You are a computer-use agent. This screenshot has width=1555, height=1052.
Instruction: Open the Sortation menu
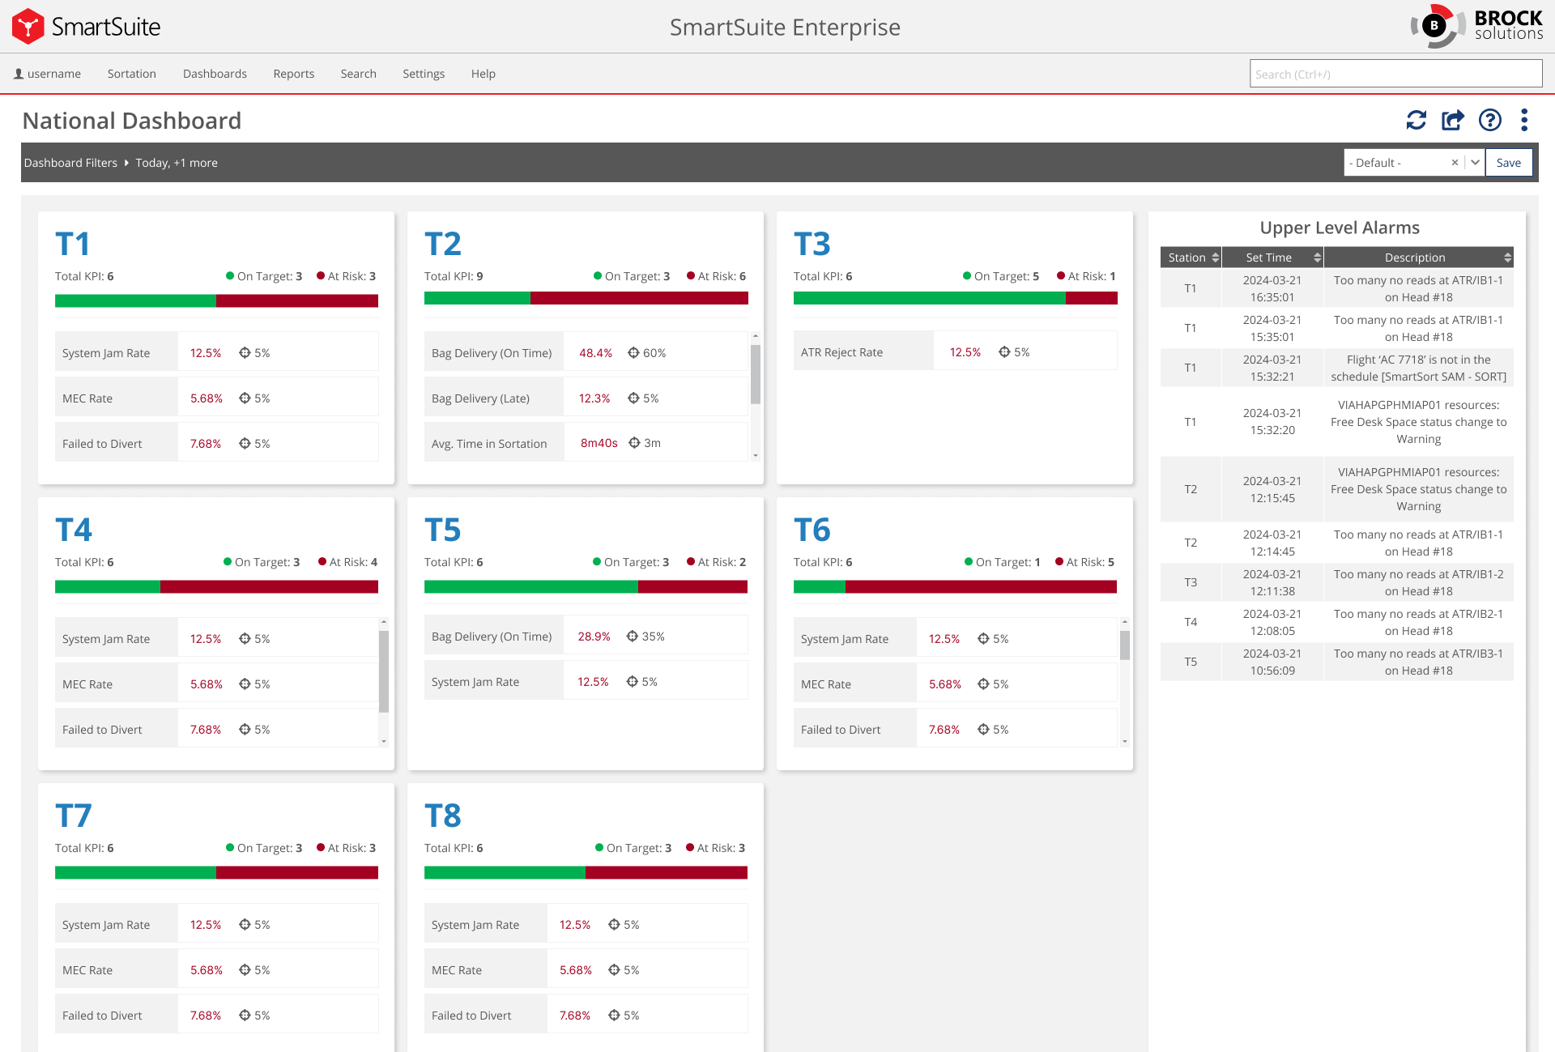tap(131, 74)
